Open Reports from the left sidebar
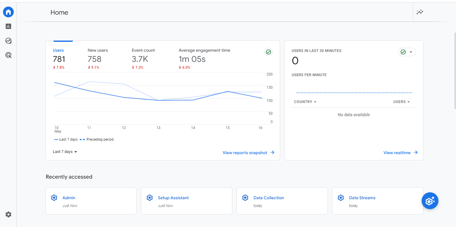456x227 pixels. coord(8,26)
